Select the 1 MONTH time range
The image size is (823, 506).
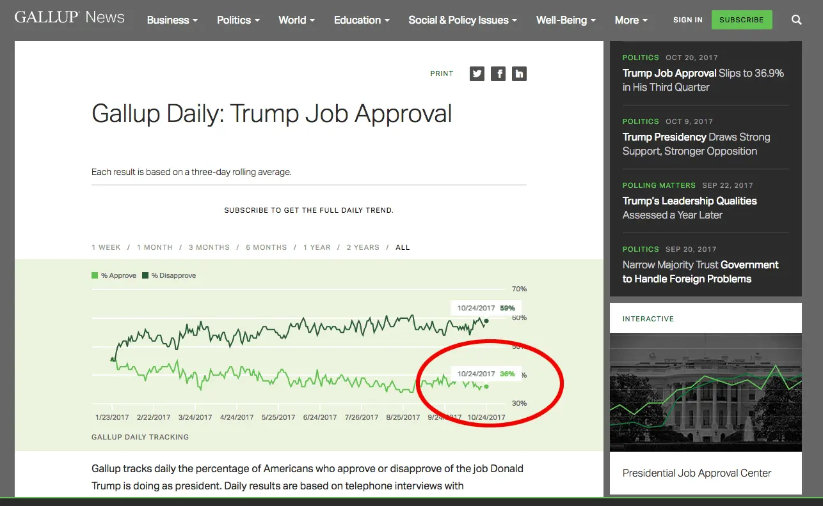[x=154, y=247]
